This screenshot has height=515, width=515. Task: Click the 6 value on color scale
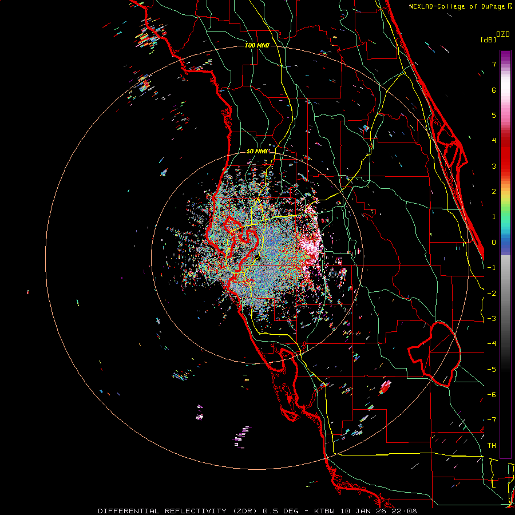[494, 90]
